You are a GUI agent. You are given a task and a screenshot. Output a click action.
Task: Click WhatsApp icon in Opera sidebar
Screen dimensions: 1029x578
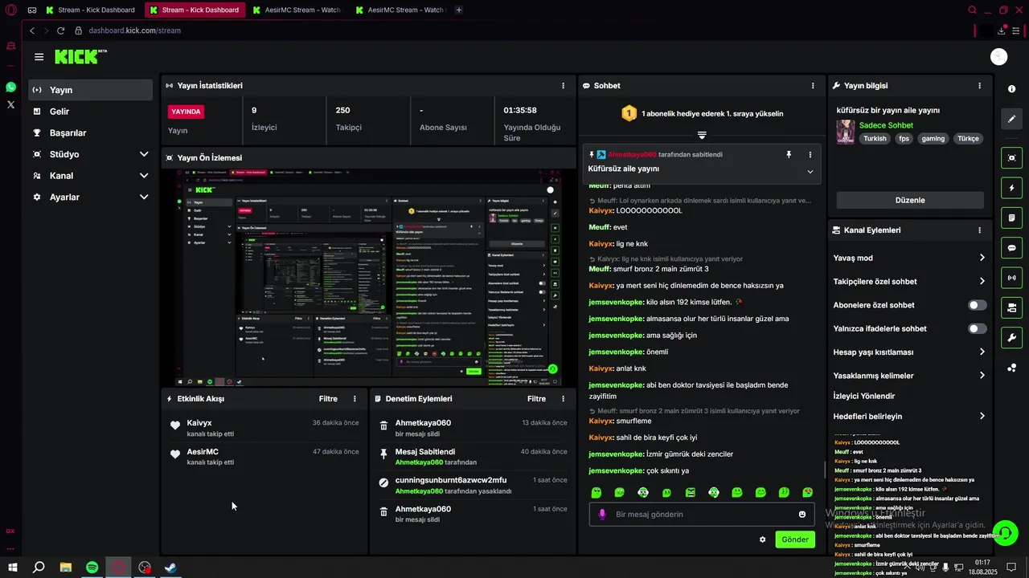[x=10, y=87]
